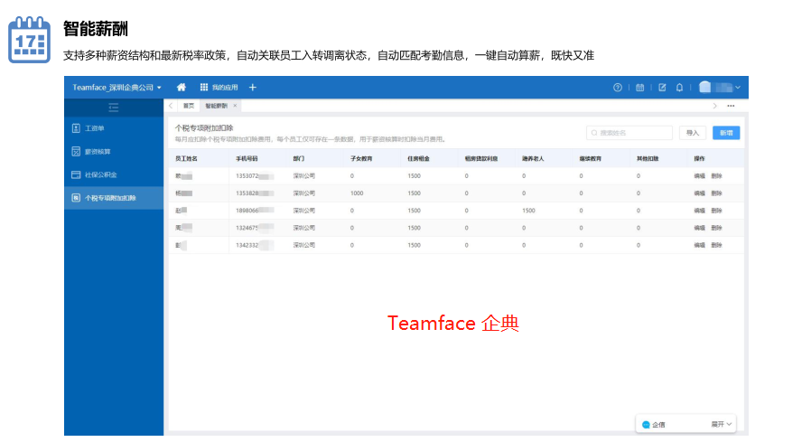Screen dimensions: 811x442
Task: Click the 我的应用 label
Action: click(x=225, y=88)
